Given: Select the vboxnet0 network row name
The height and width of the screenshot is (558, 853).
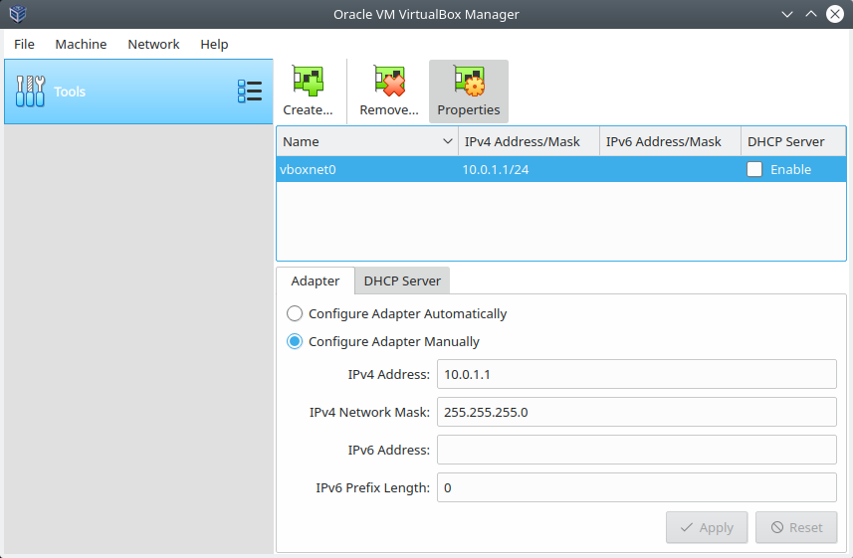Looking at the screenshot, I should [x=308, y=170].
